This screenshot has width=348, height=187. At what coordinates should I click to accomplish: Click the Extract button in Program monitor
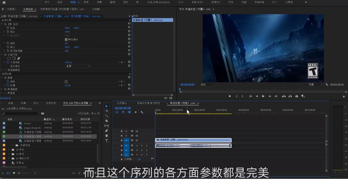coord(290,96)
